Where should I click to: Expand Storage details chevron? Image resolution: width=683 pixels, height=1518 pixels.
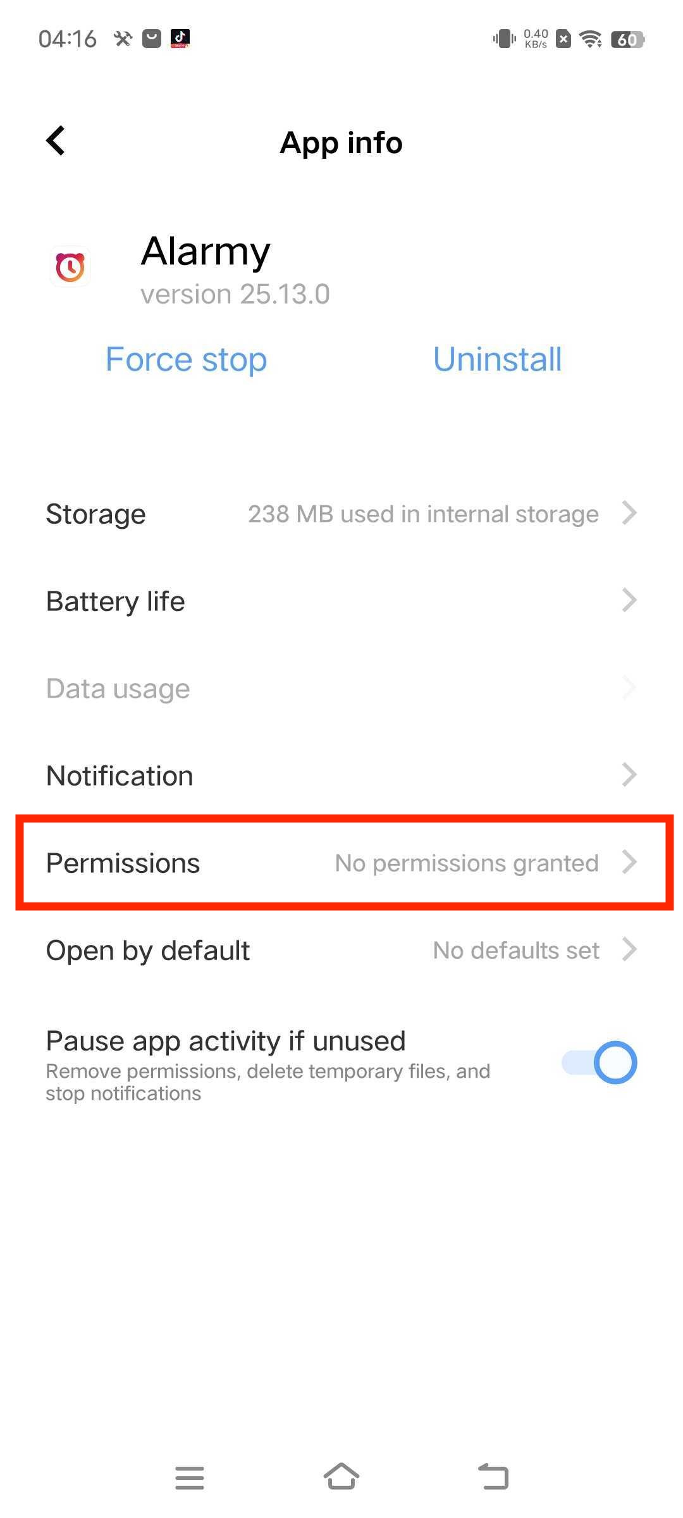pos(629,513)
